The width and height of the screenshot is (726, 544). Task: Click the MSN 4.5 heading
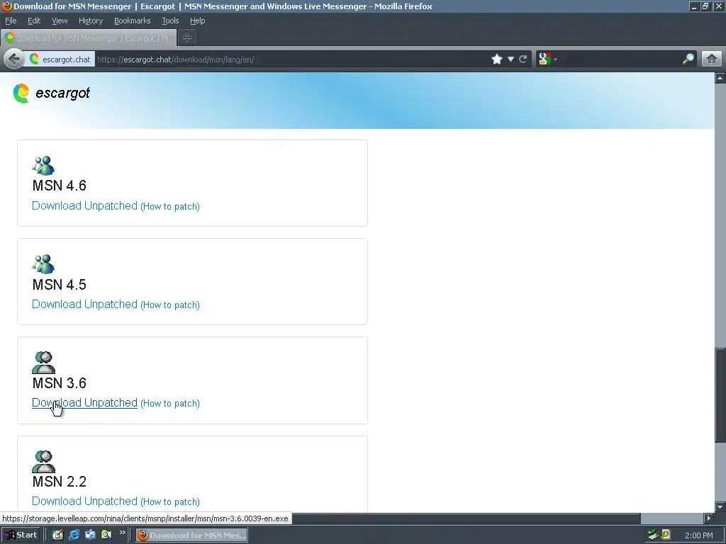tap(60, 285)
